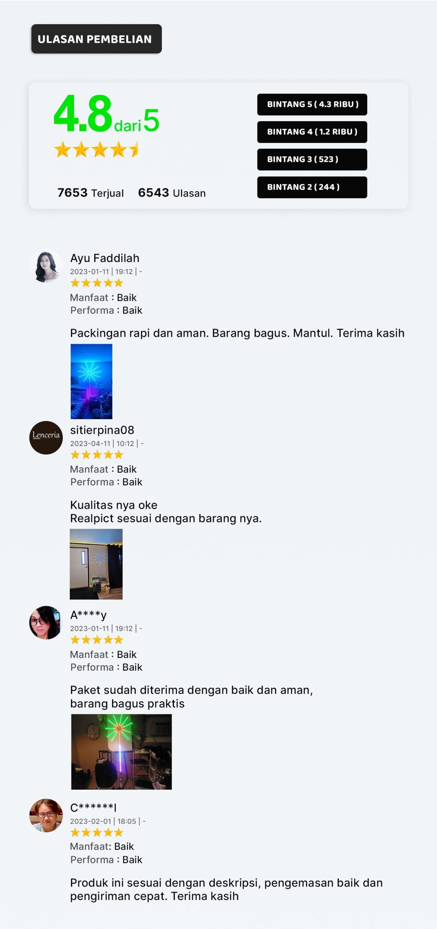Click Ayu Faddilah's five-star rating

coord(97,283)
